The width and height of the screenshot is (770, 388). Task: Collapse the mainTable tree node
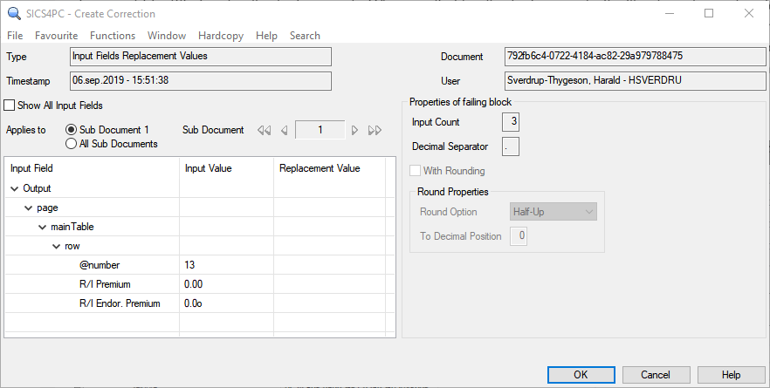[x=43, y=227]
